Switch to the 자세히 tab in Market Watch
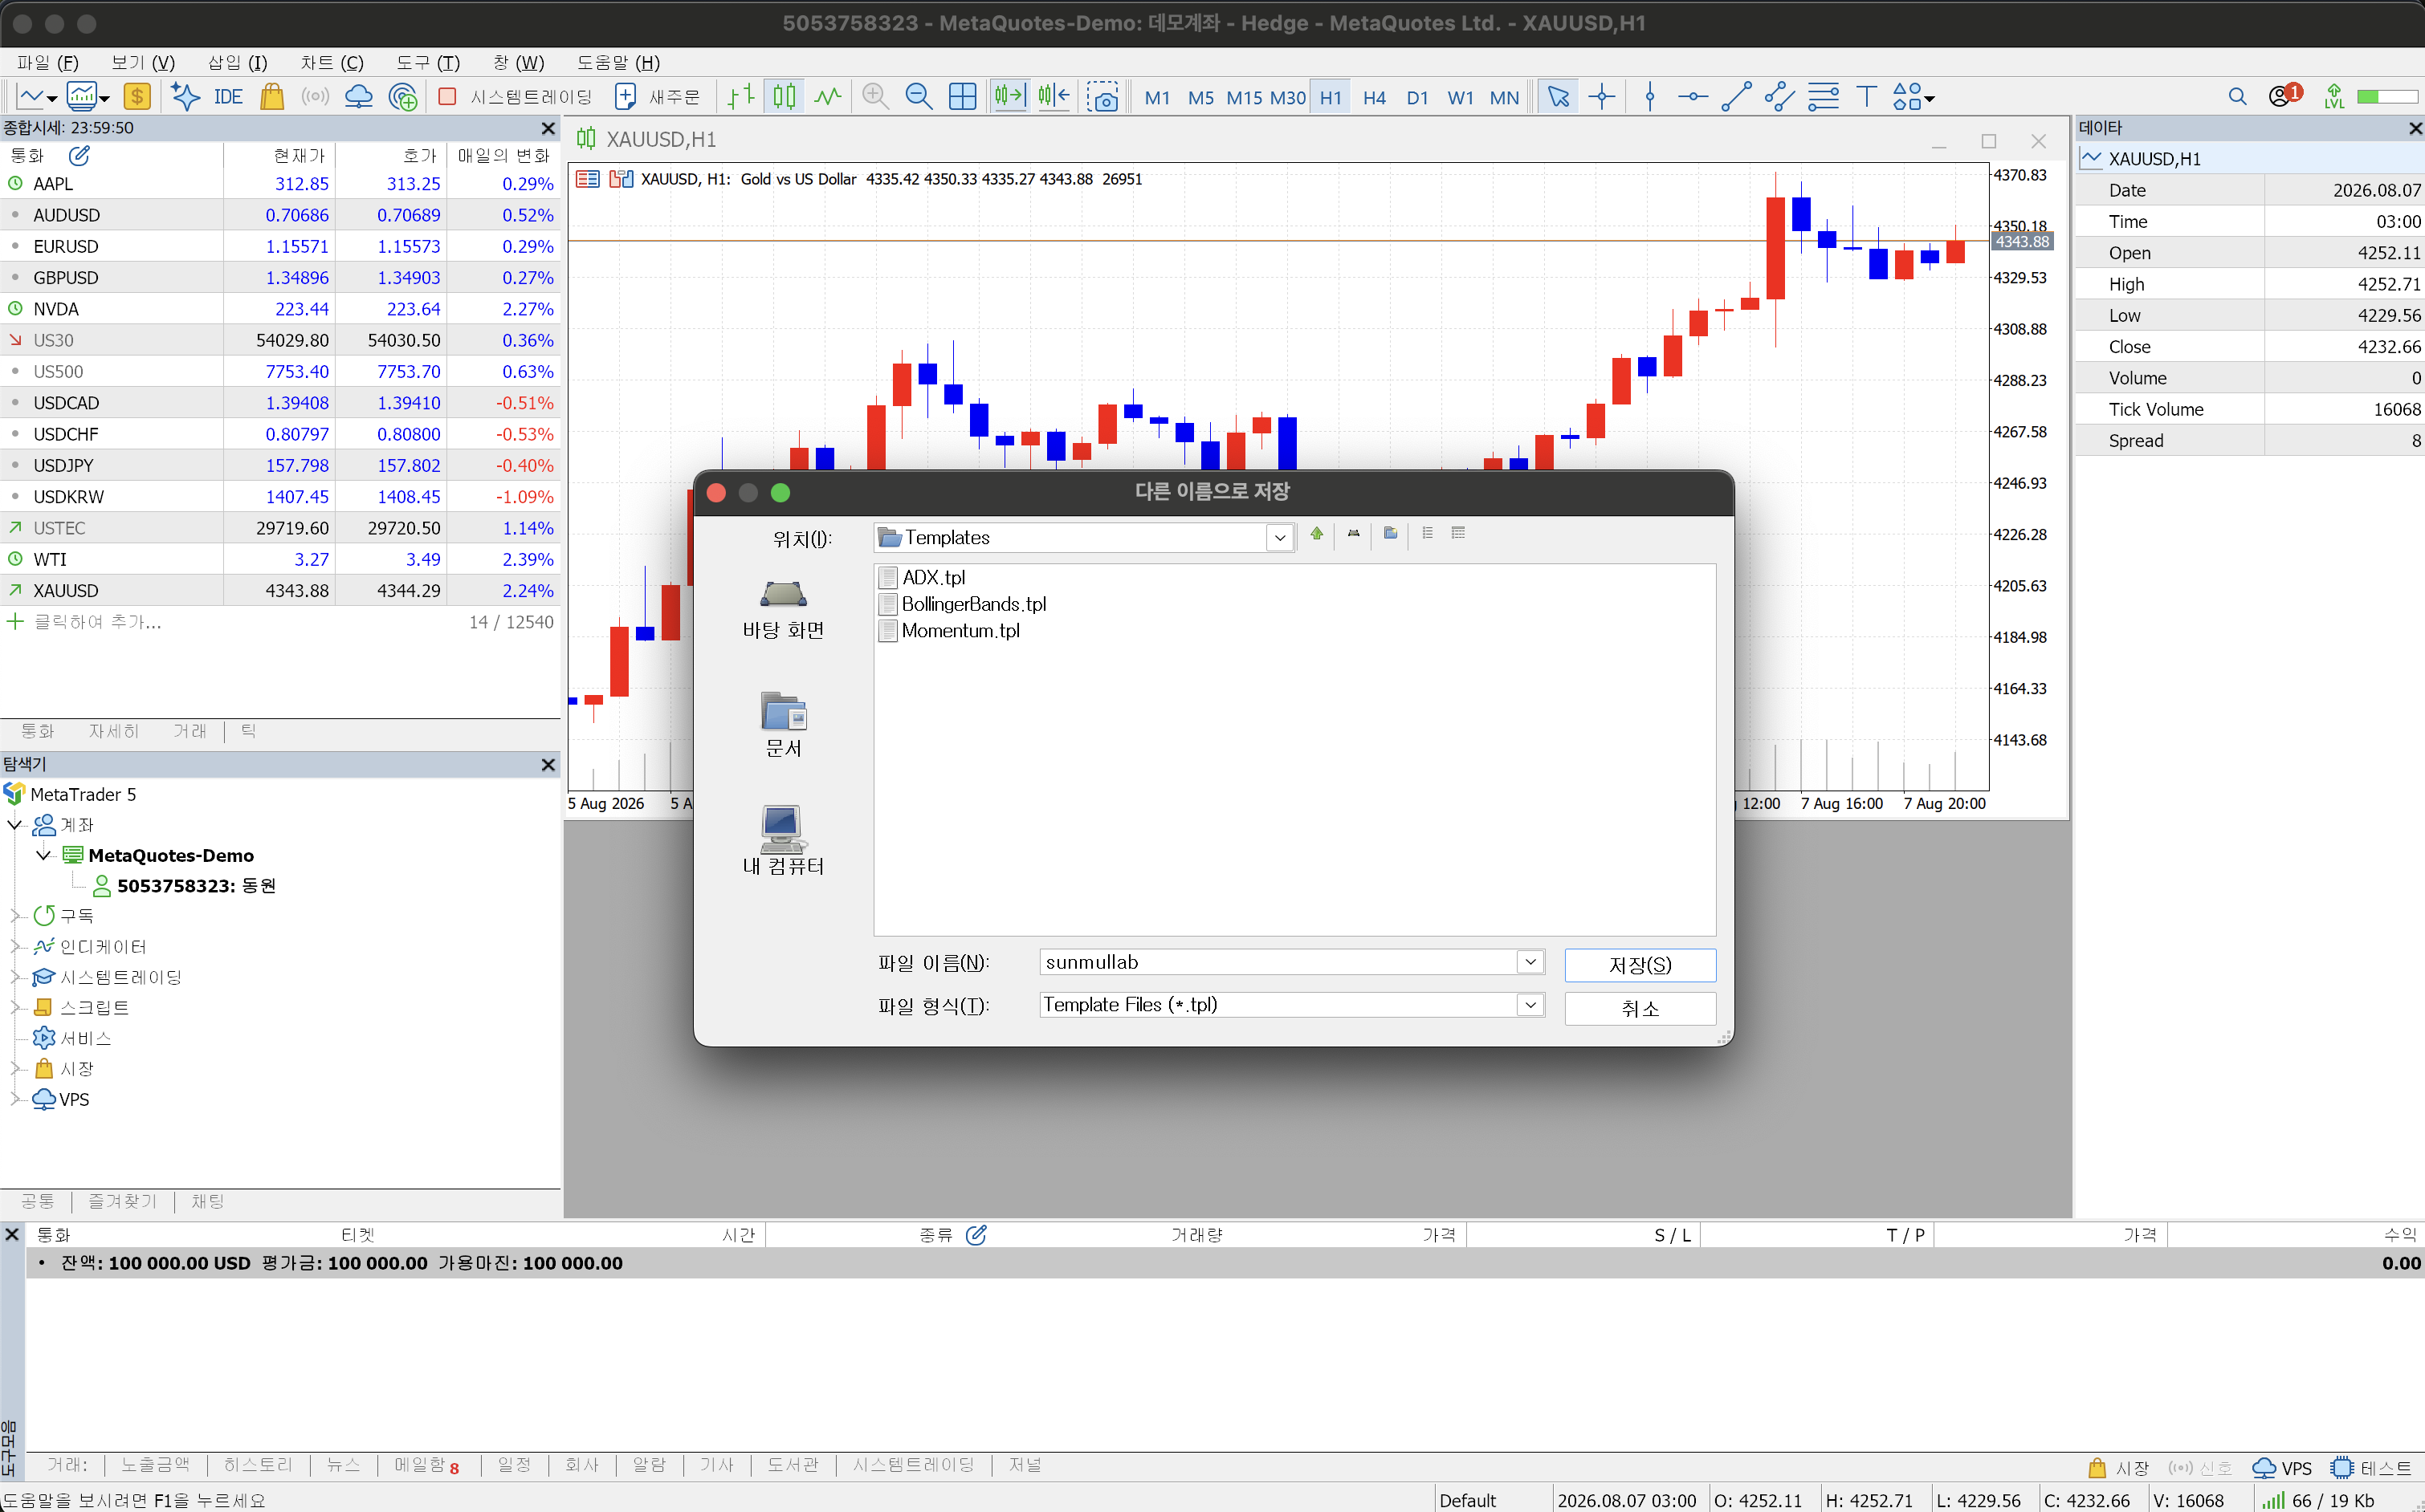This screenshot has width=2425, height=1512. pyautogui.click(x=114, y=732)
